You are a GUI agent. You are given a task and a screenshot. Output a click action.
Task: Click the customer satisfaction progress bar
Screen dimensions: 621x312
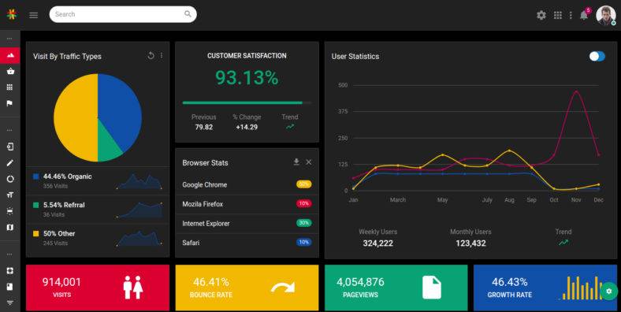(x=247, y=103)
